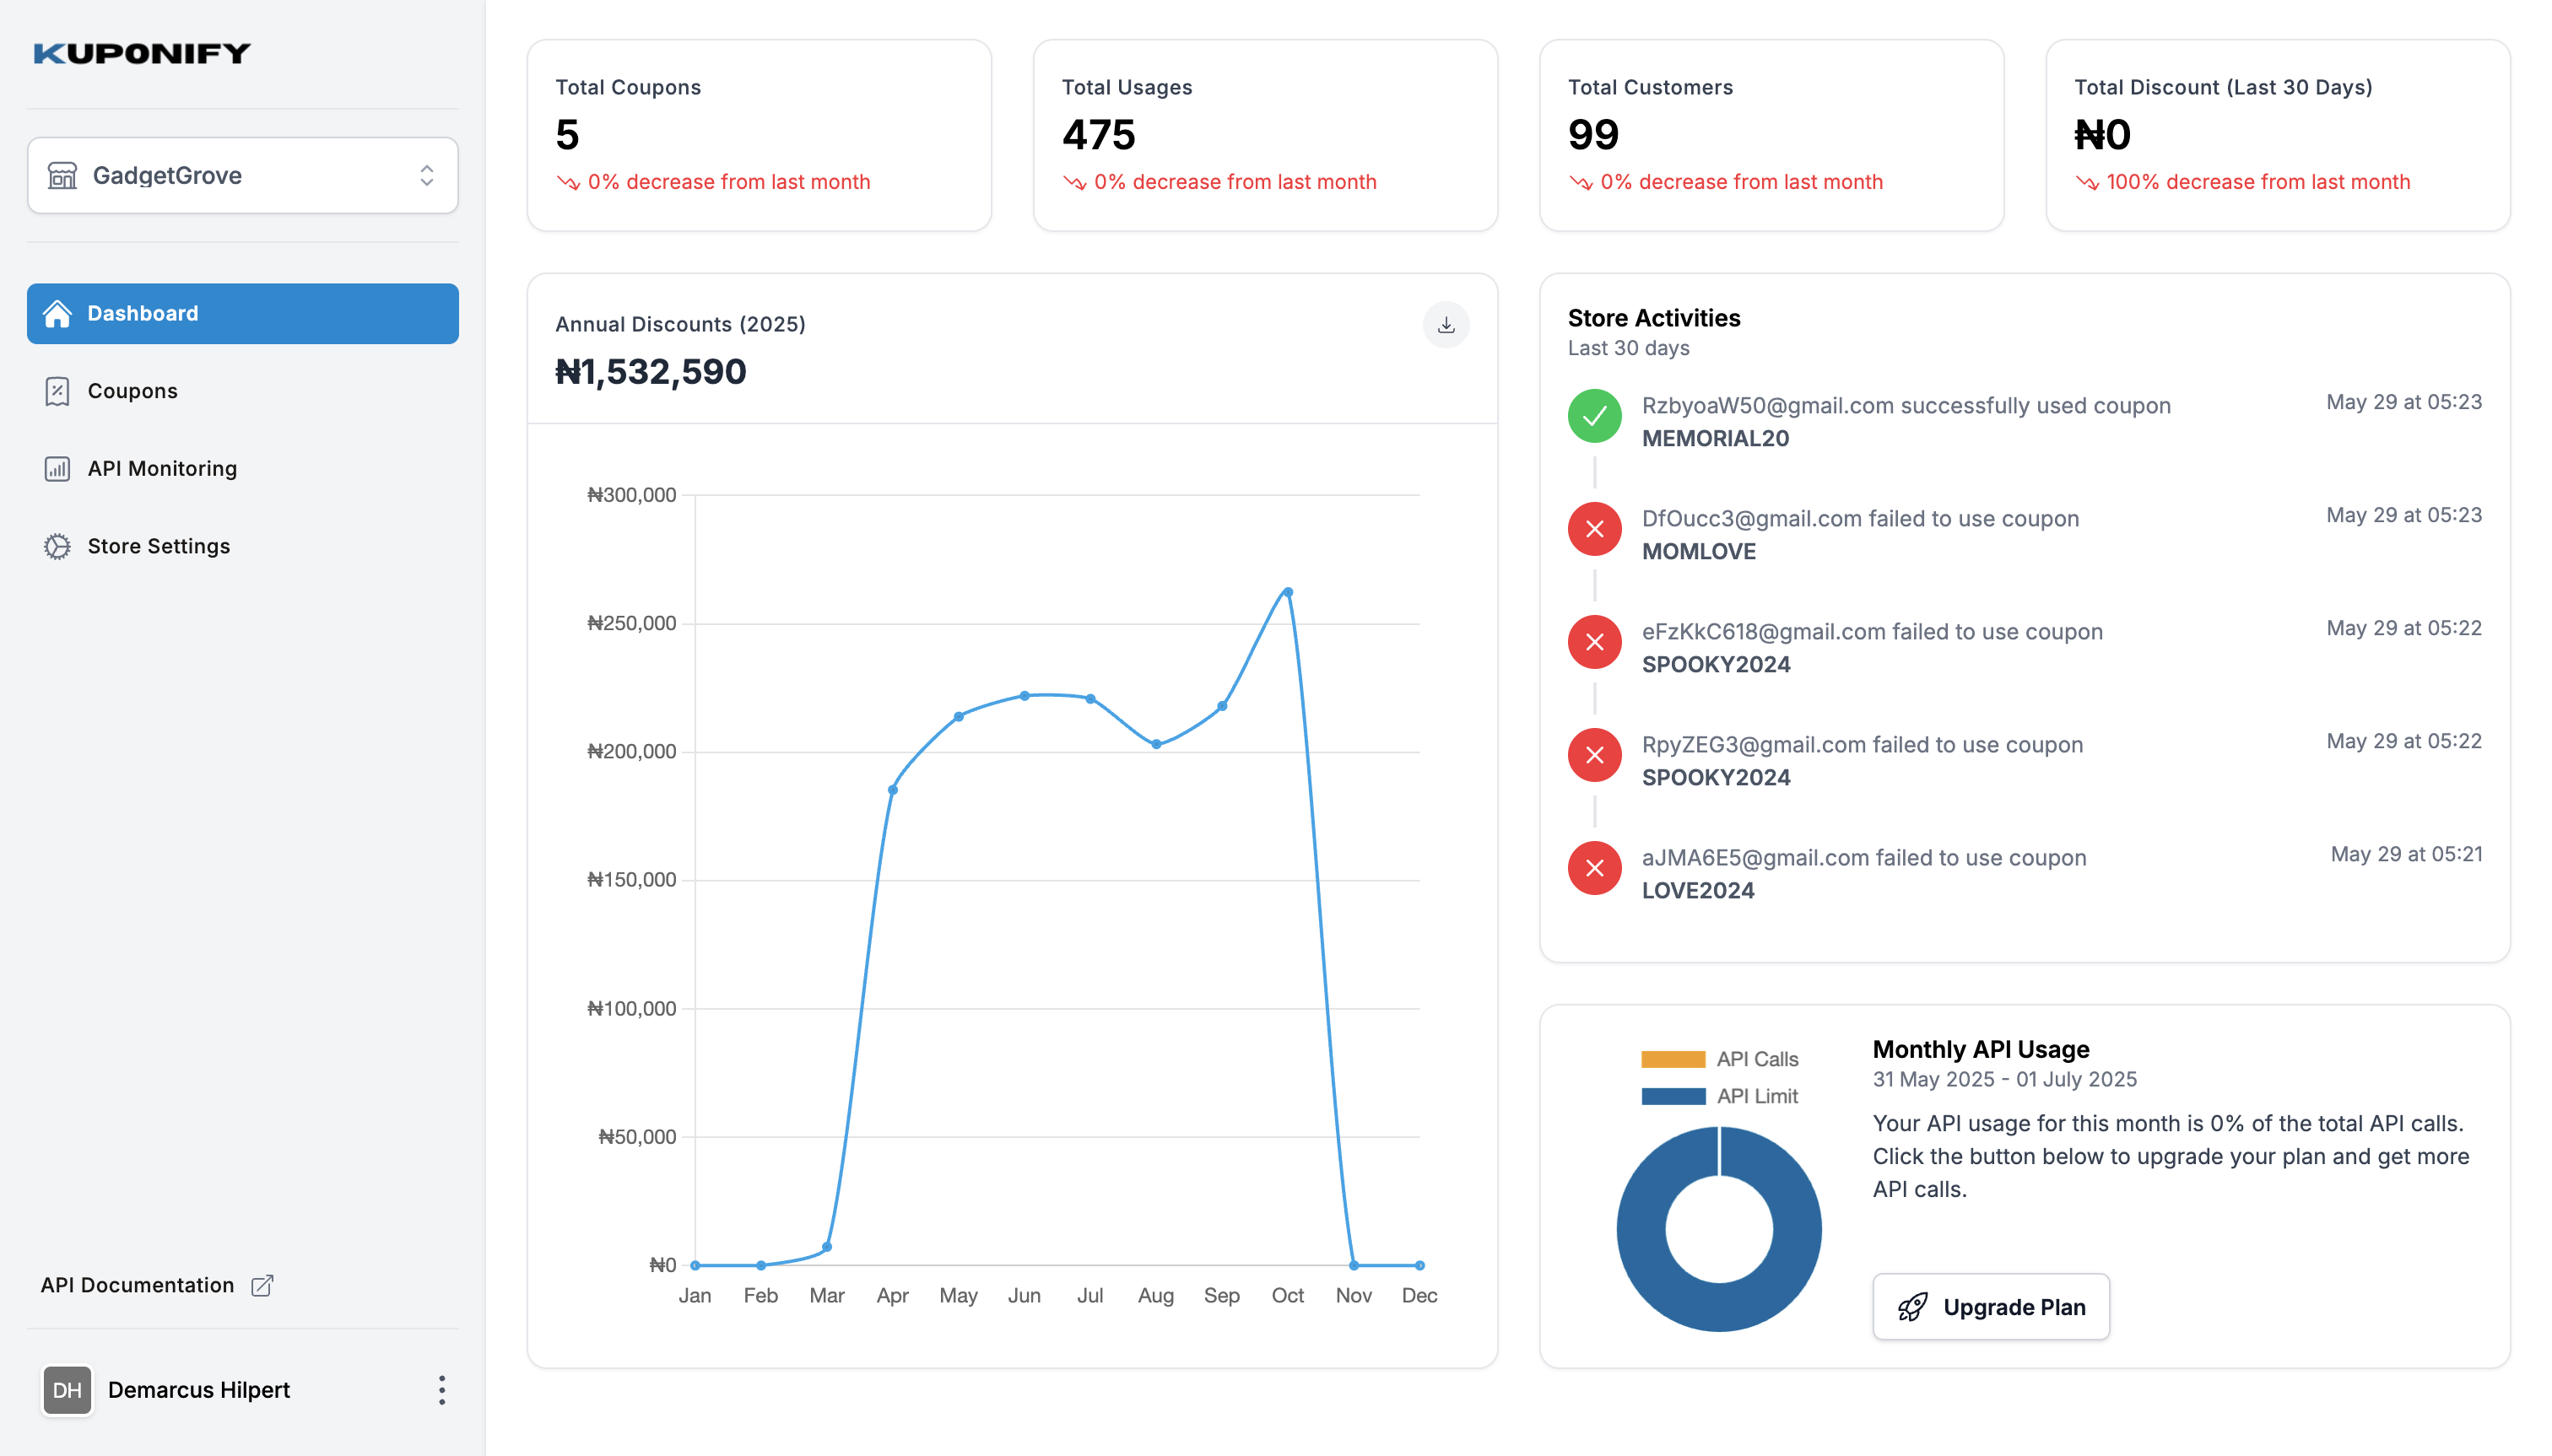Open the API Documentation link

137,1285
